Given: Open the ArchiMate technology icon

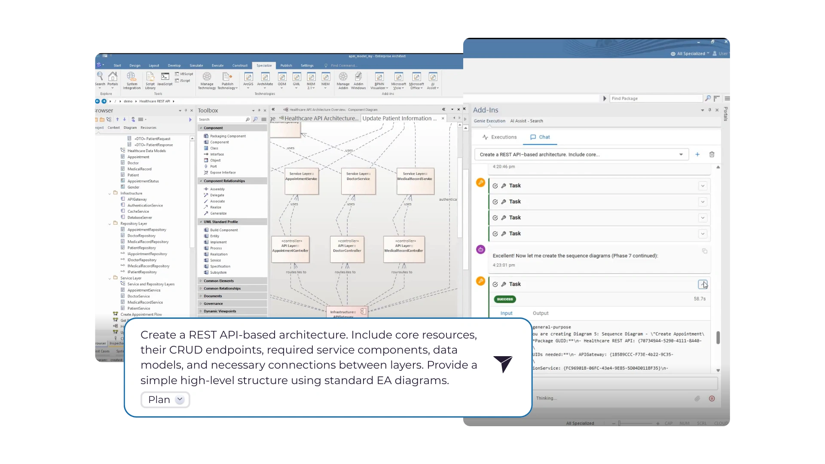Looking at the screenshot, I should 265,77.
